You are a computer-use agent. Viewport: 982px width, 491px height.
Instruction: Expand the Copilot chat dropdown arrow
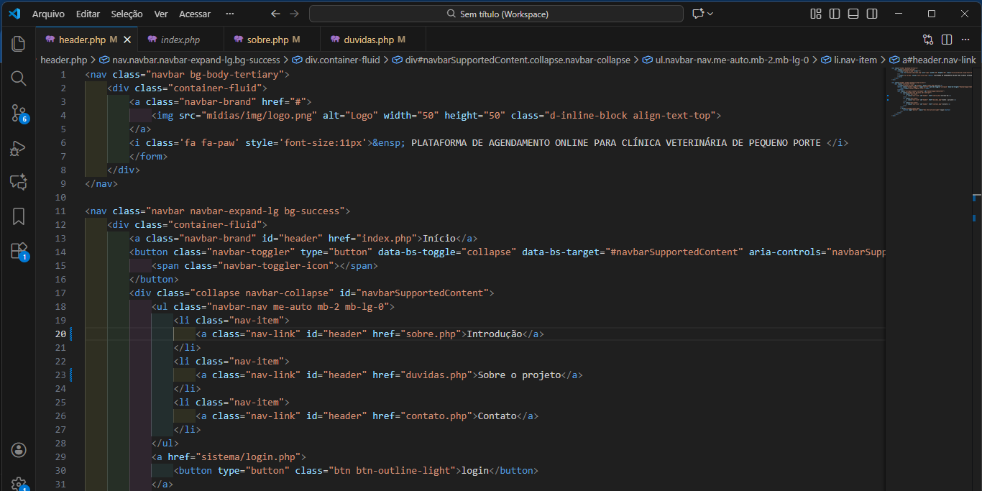coord(711,14)
